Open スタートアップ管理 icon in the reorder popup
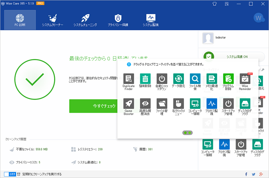269x178 pixels. click(228, 104)
